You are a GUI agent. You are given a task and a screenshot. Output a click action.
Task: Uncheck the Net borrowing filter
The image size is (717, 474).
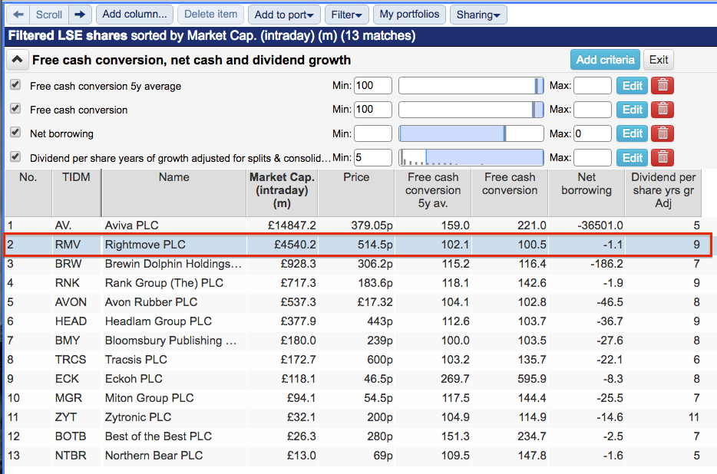15,132
